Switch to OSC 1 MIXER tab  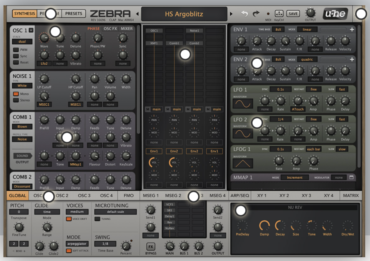click(x=127, y=29)
